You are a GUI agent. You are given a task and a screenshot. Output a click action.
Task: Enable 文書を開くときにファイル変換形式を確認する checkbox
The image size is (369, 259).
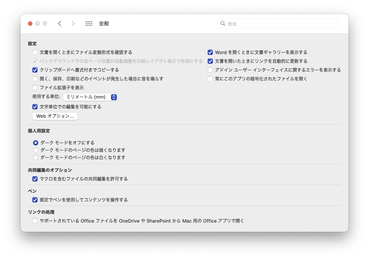click(35, 52)
